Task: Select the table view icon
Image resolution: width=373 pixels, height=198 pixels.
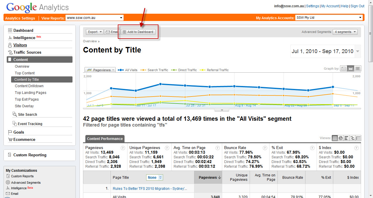Action: tap(335, 138)
